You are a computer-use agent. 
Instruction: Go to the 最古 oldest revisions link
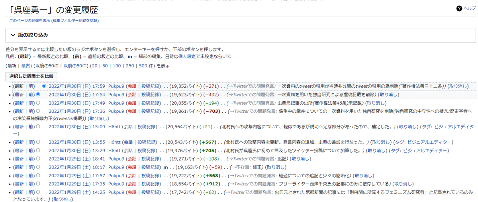[26, 66]
